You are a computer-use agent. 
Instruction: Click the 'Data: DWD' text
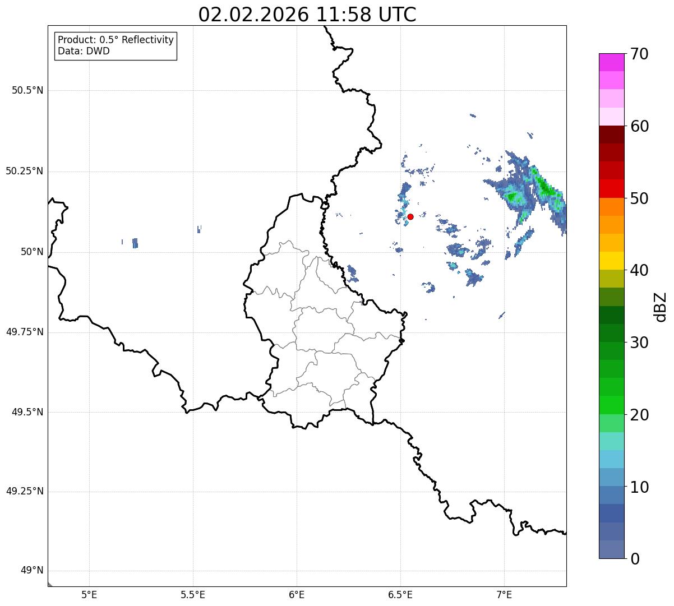tap(84, 51)
